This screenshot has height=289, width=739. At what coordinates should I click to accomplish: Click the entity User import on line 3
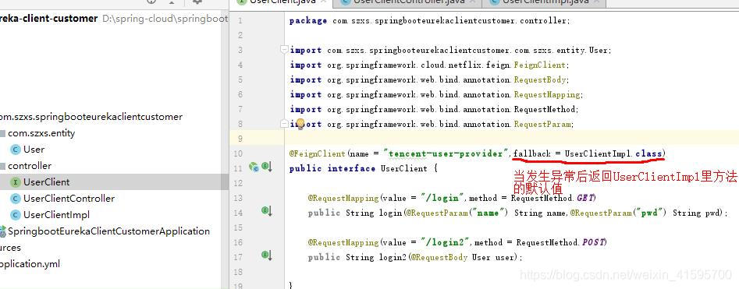pos(450,51)
